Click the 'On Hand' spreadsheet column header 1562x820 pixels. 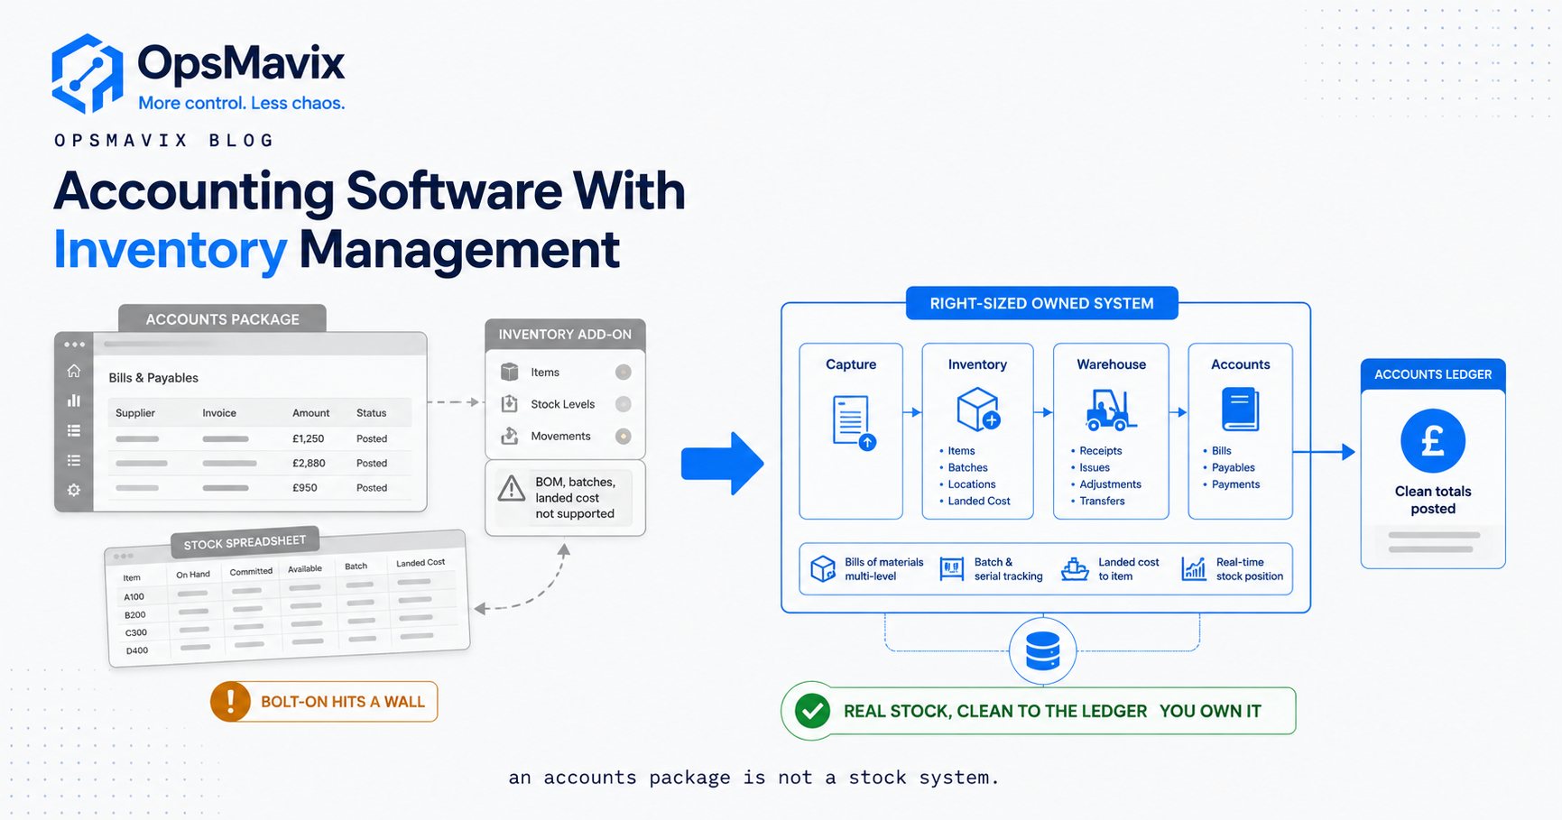193,574
